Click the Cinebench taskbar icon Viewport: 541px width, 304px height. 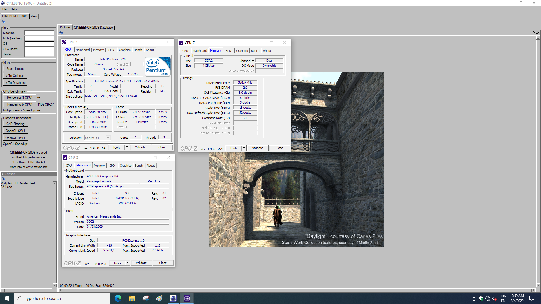click(x=173, y=298)
